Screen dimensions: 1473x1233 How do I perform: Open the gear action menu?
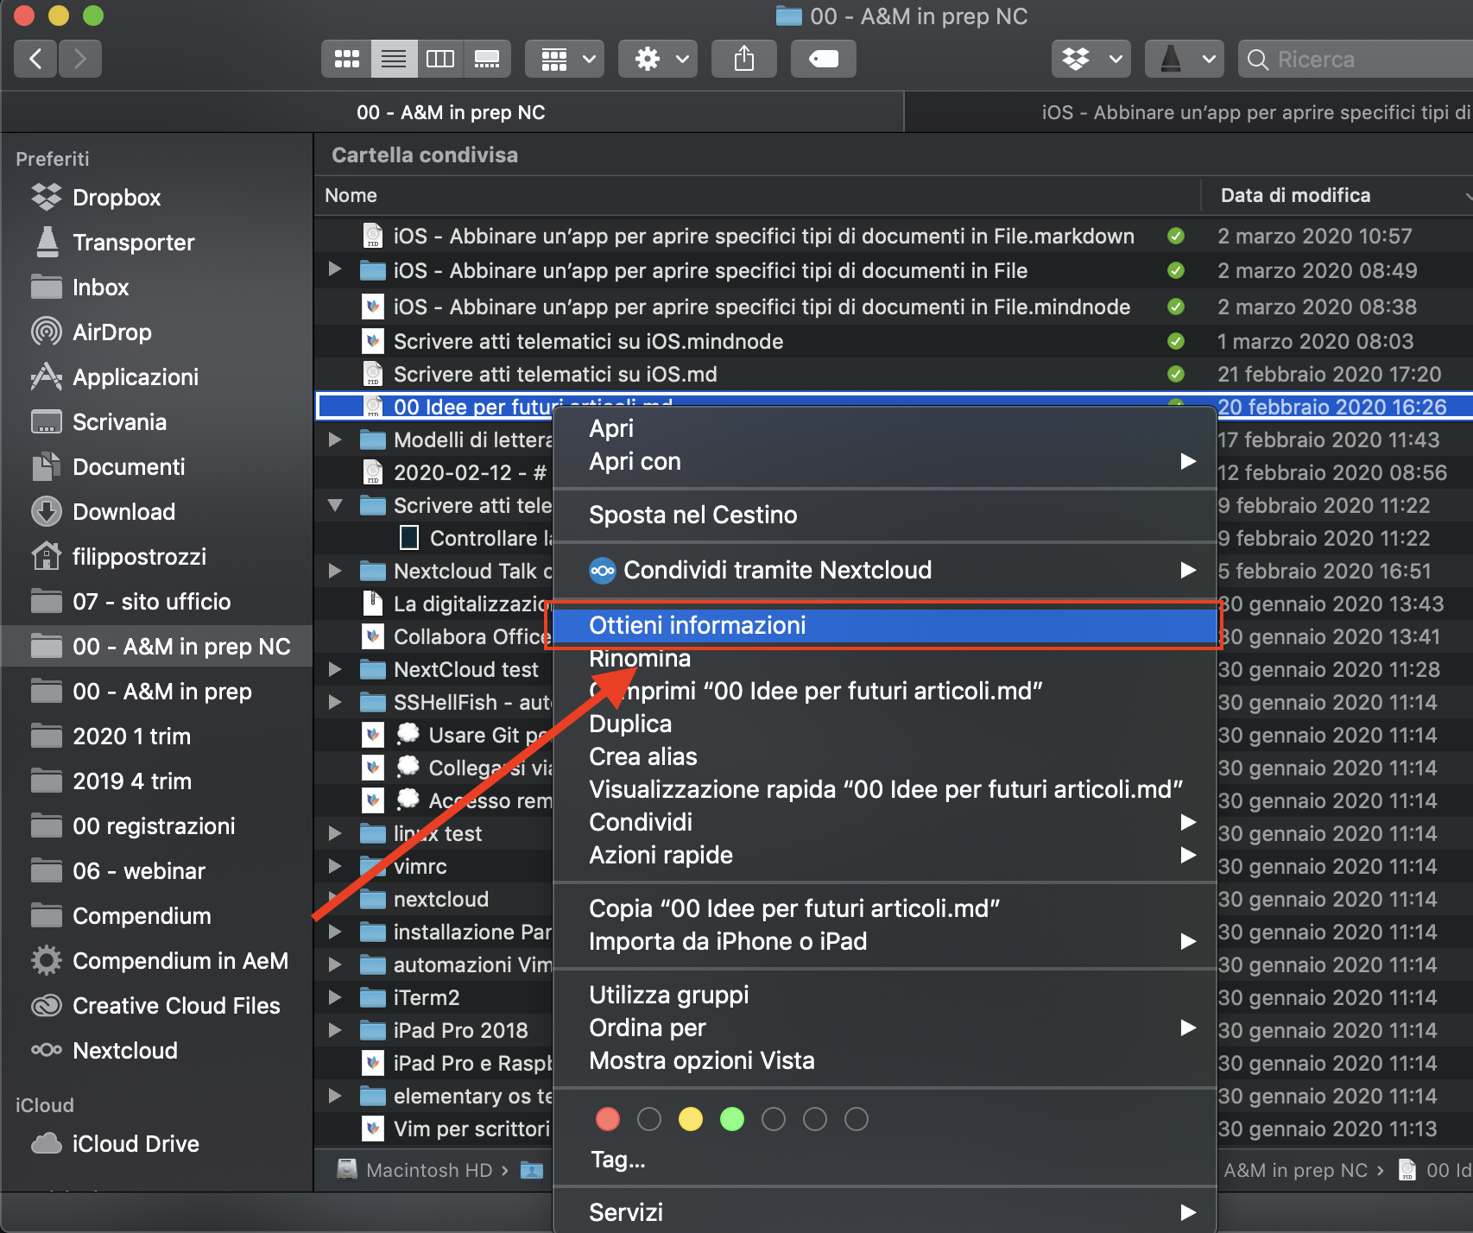(x=658, y=59)
